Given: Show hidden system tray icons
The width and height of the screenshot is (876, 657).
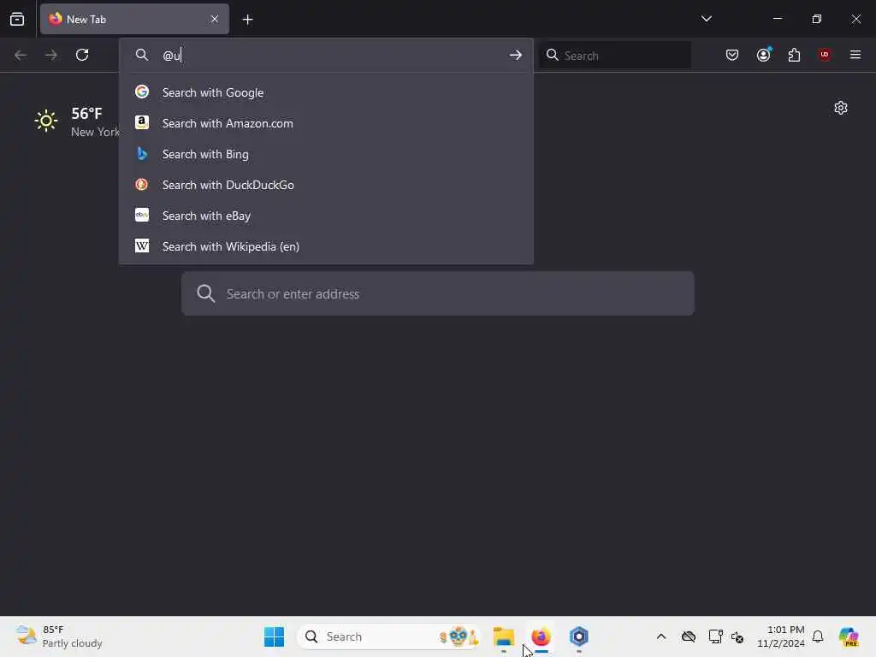Looking at the screenshot, I should 661,636.
